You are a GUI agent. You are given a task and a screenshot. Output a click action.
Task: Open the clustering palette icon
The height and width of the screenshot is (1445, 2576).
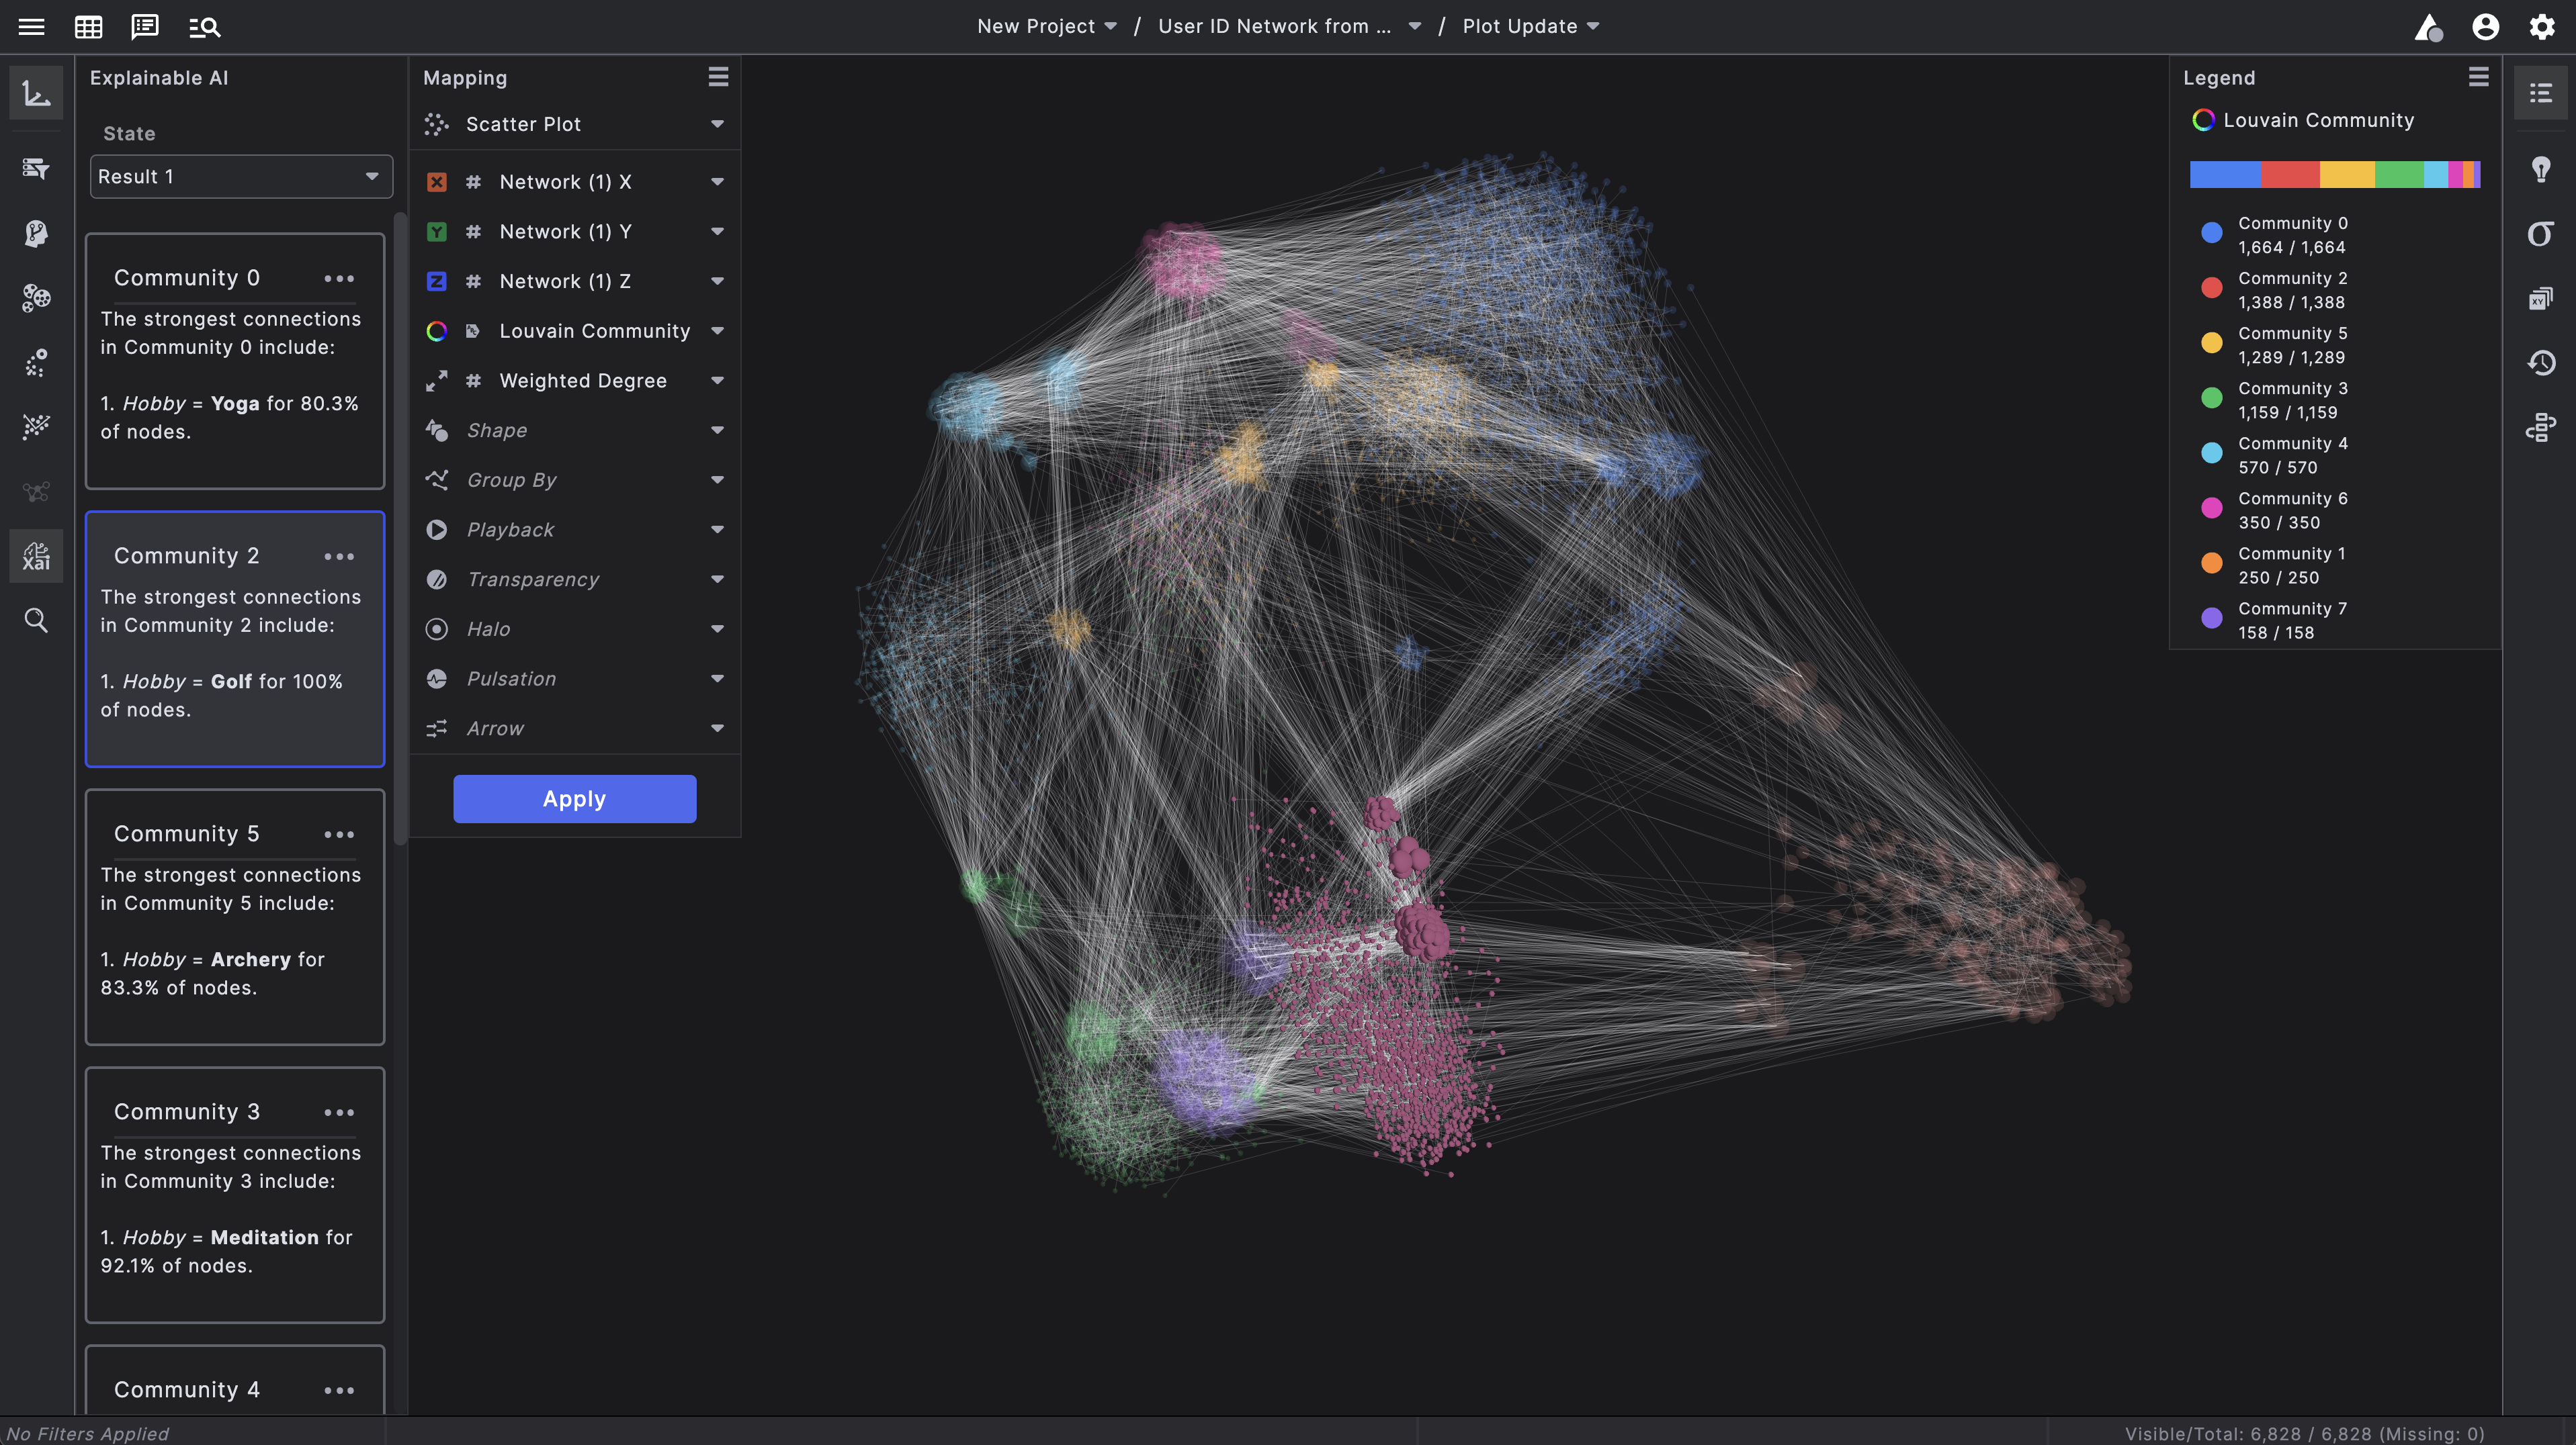click(x=37, y=297)
